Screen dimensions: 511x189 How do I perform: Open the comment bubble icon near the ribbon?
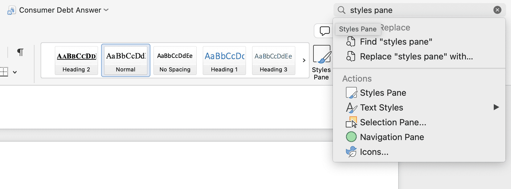coord(325,31)
